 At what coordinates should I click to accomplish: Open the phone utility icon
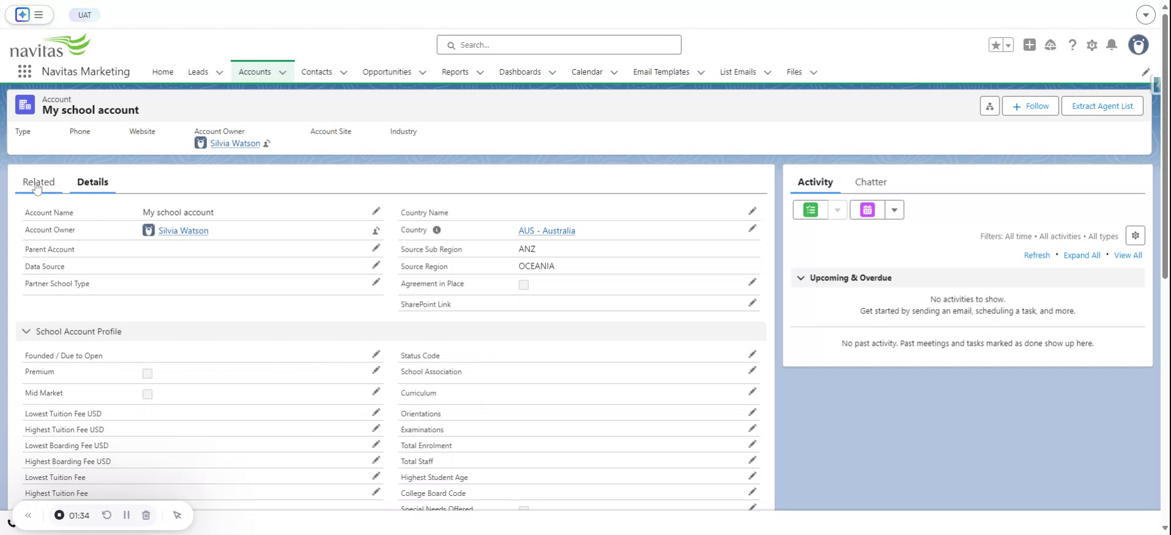[11, 523]
